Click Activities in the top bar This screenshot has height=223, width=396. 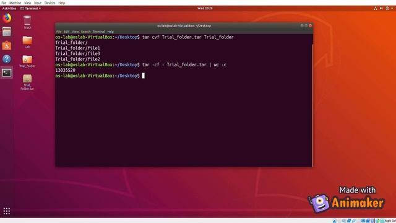(9, 8)
